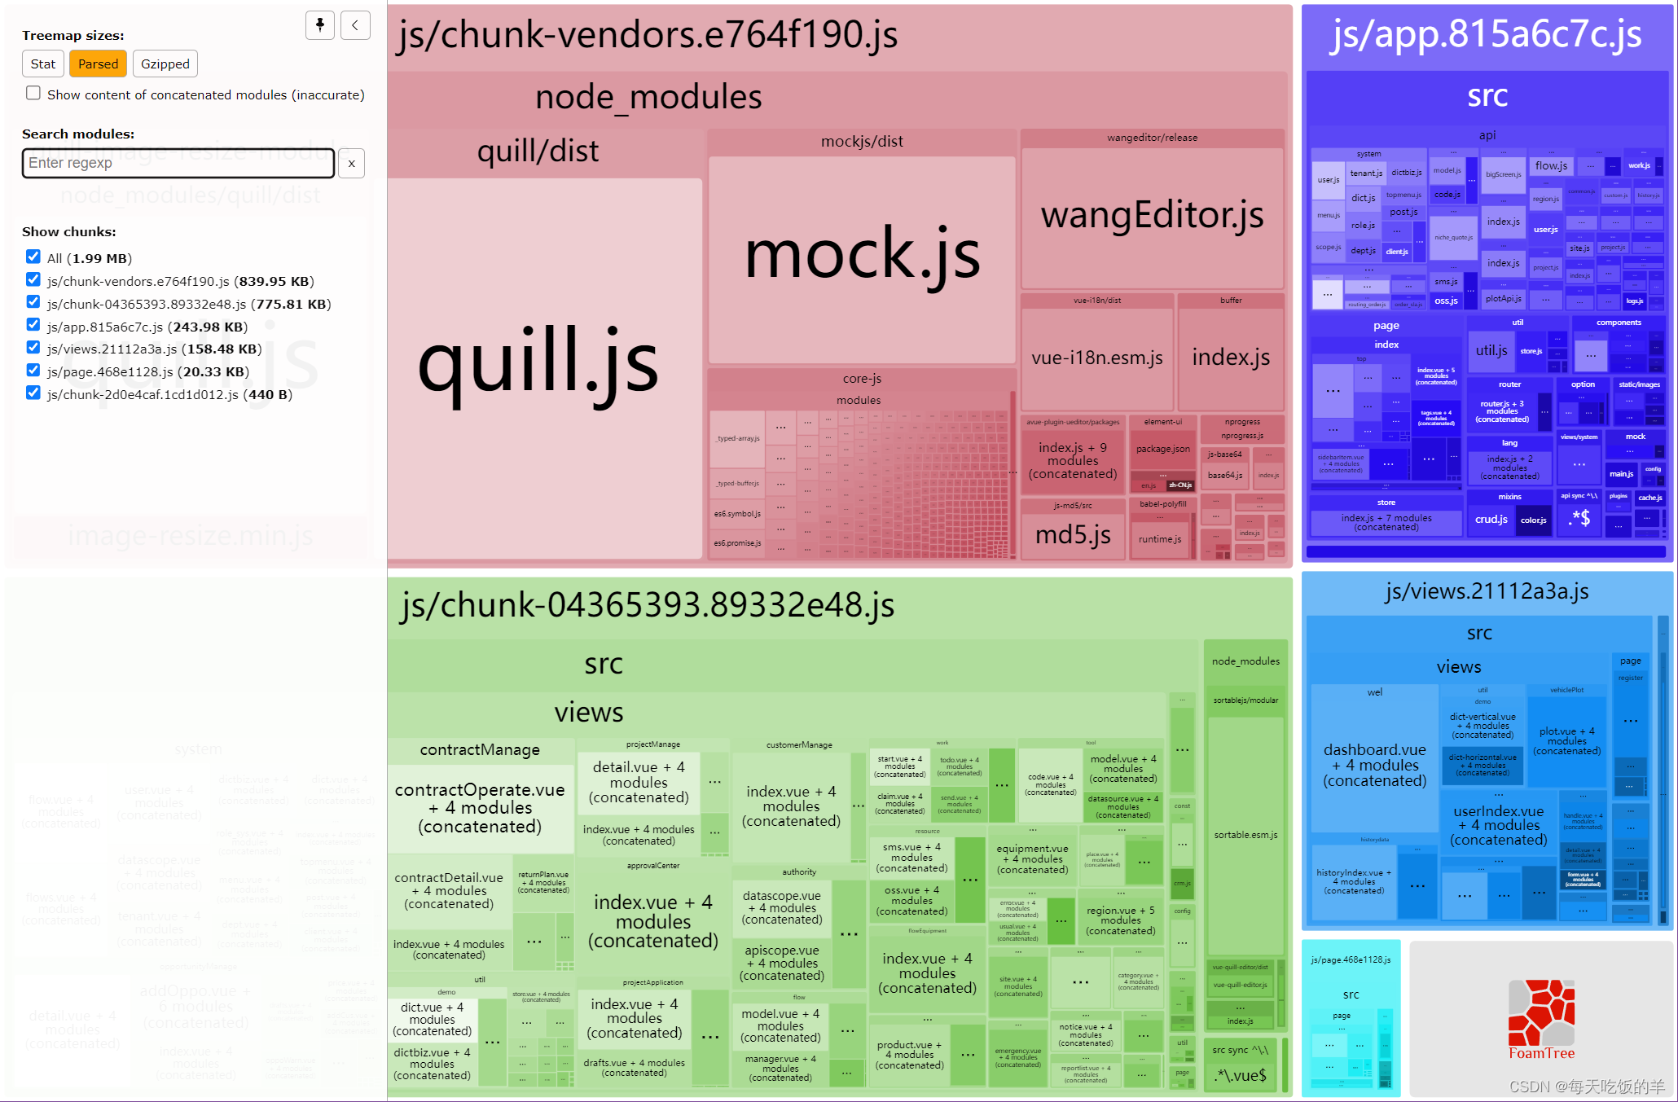Disable js/chunk-vendors.e764f190.js chunk visibility
Screen dimensions: 1678x1102
point(33,279)
